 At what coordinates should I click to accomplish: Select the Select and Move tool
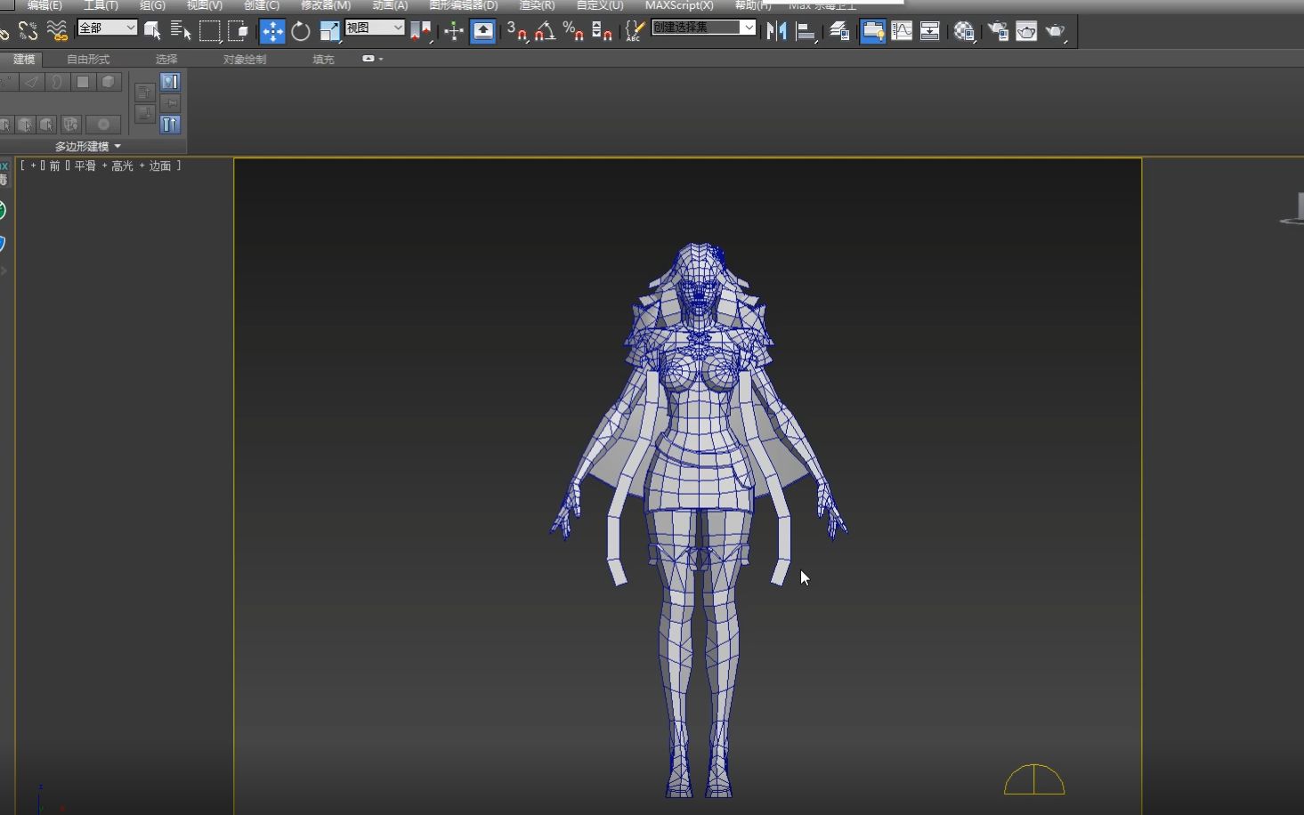(272, 31)
